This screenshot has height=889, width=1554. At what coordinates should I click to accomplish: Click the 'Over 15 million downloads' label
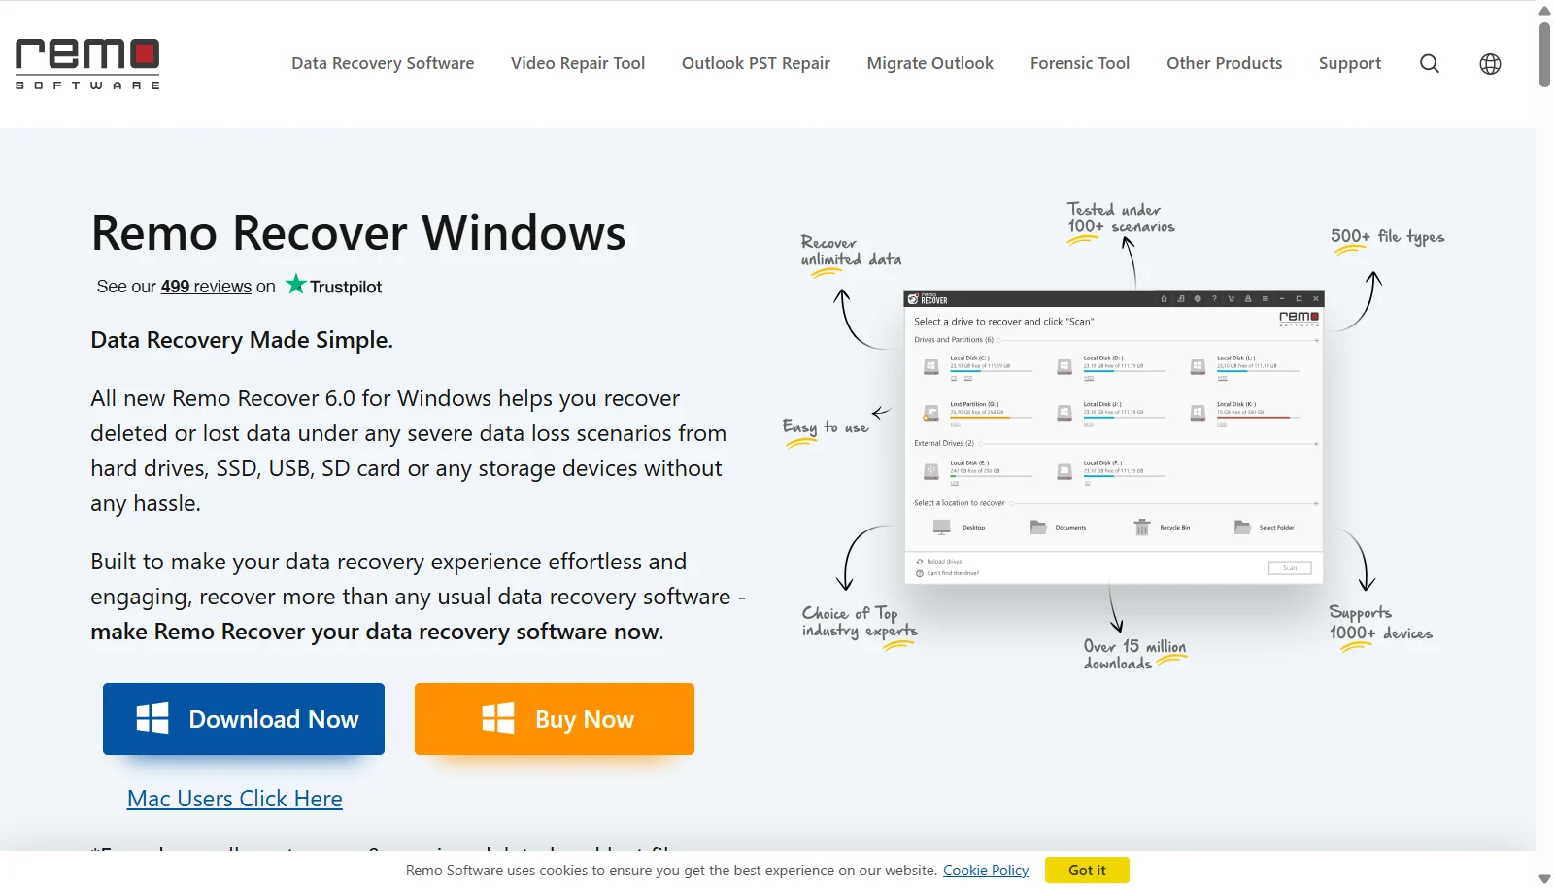[x=1134, y=655]
